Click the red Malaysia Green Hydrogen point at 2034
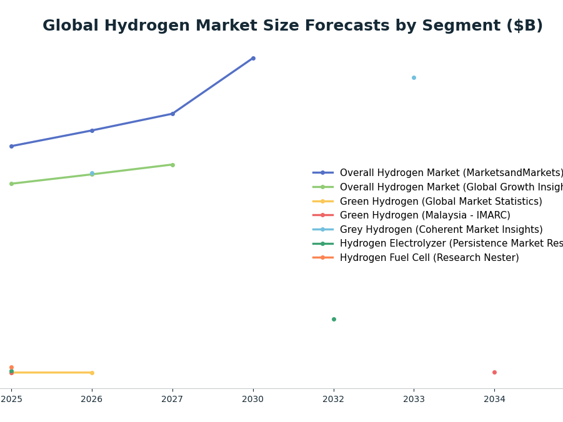This screenshot has width=563, height=422. coord(494,373)
